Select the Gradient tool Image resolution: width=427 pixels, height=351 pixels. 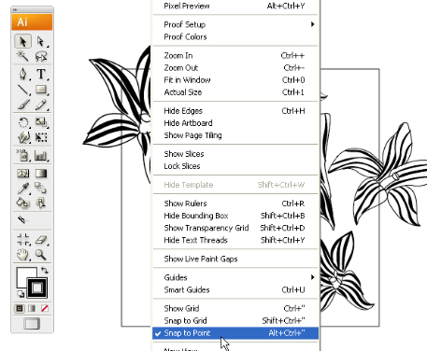(x=41, y=173)
